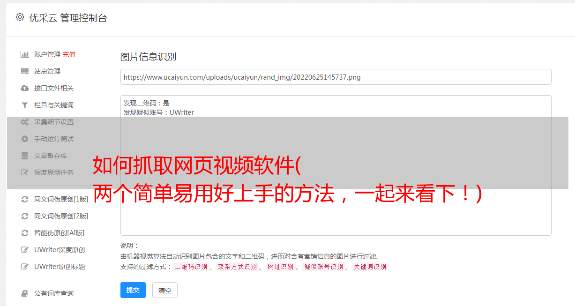Viewport: 575px width, 306px height.
Task: Click the refresh icon for 智能伪原创[AI版]
Action: pyautogui.click(x=25, y=233)
